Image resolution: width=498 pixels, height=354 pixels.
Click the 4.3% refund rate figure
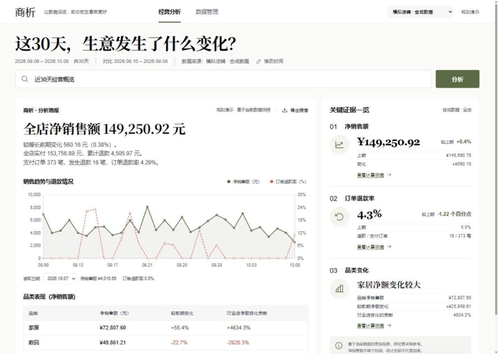coord(369,214)
